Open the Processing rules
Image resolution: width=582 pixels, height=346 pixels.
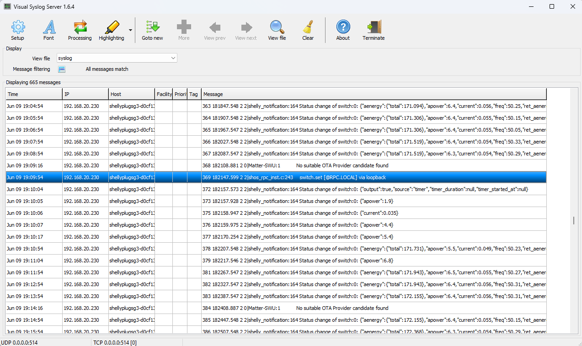(80, 31)
